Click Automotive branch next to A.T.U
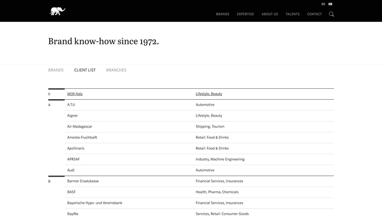Image resolution: width=382 pixels, height=218 pixels. [205, 105]
